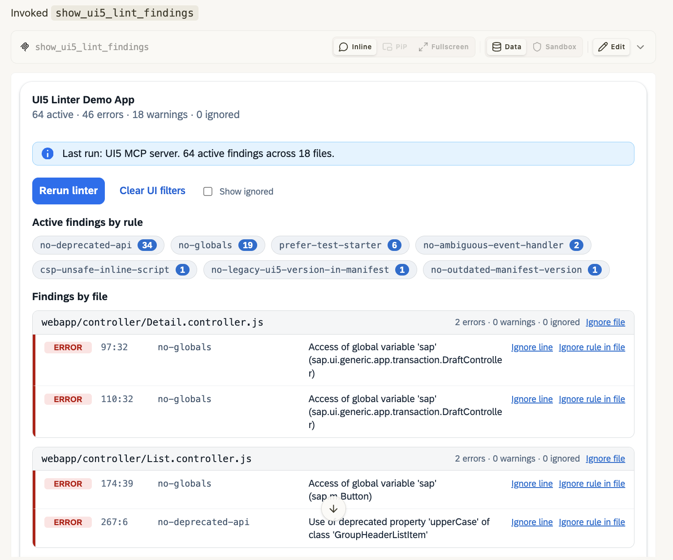
Task: Click the ERROR badge at 174:39
Action: coord(68,484)
